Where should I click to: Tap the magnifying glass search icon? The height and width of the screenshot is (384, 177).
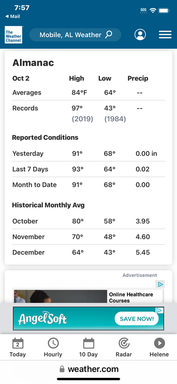click(108, 35)
